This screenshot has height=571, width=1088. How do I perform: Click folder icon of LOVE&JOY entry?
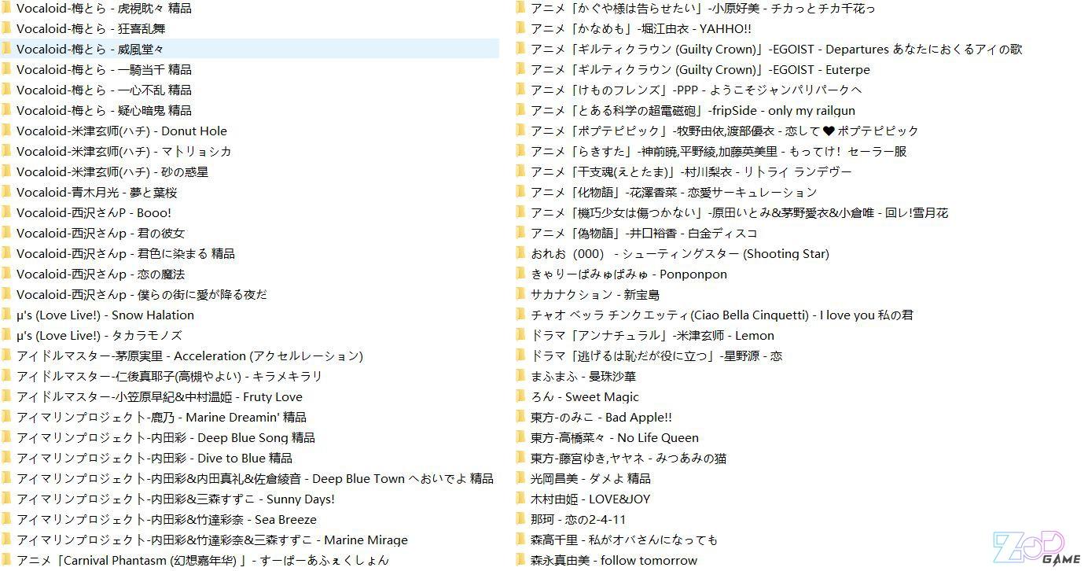click(520, 499)
